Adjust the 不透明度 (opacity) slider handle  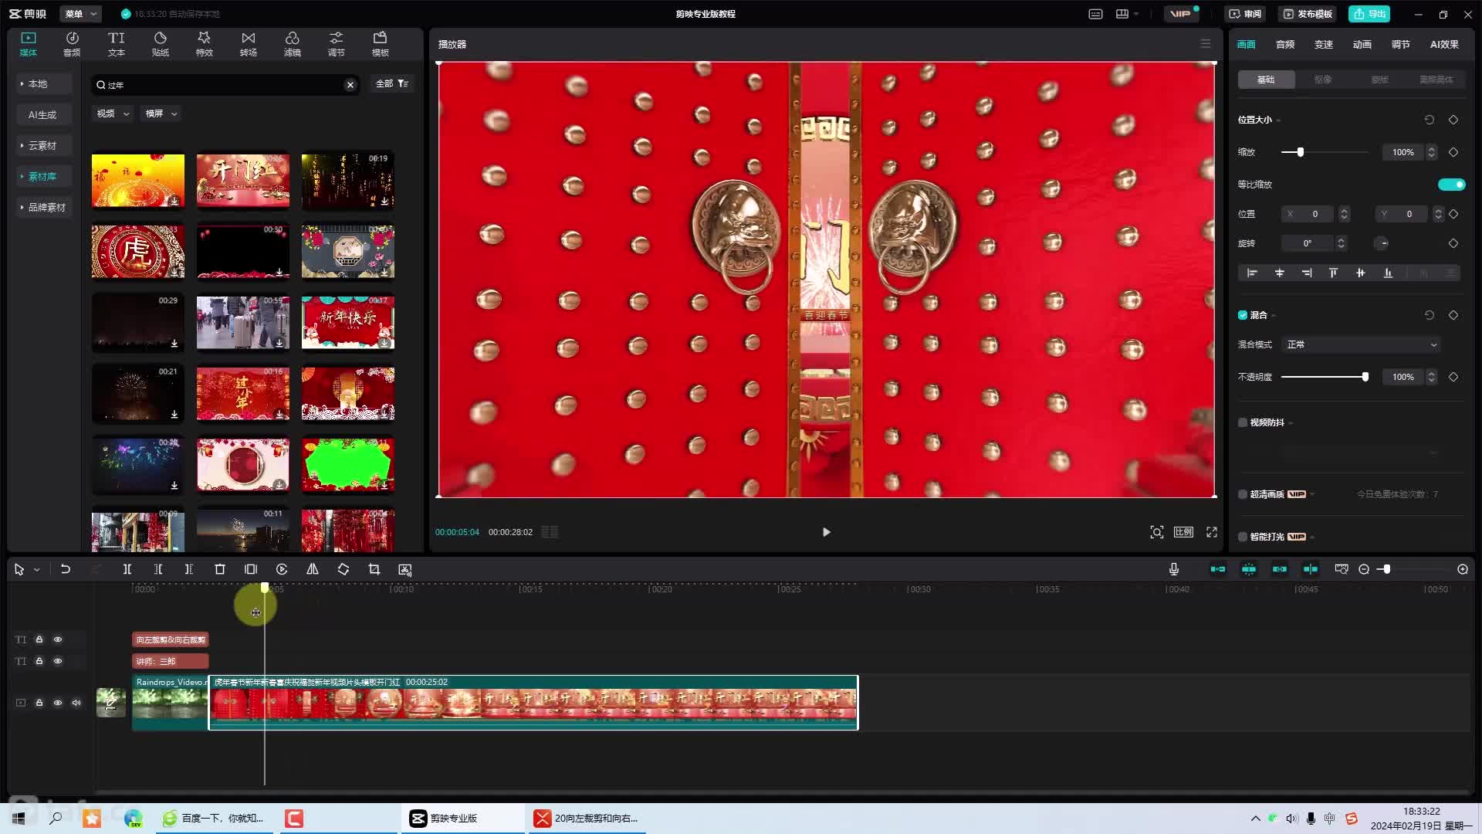[x=1365, y=377]
